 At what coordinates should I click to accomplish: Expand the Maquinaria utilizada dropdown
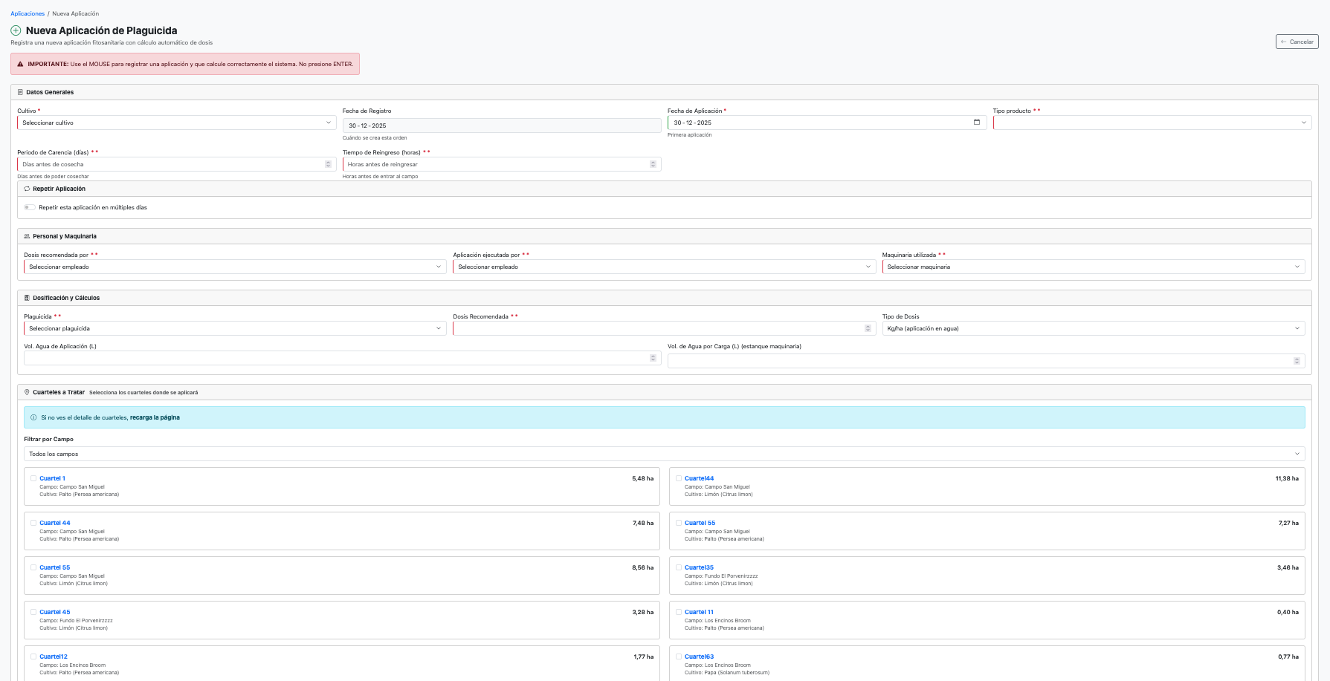[x=1093, y=267]
